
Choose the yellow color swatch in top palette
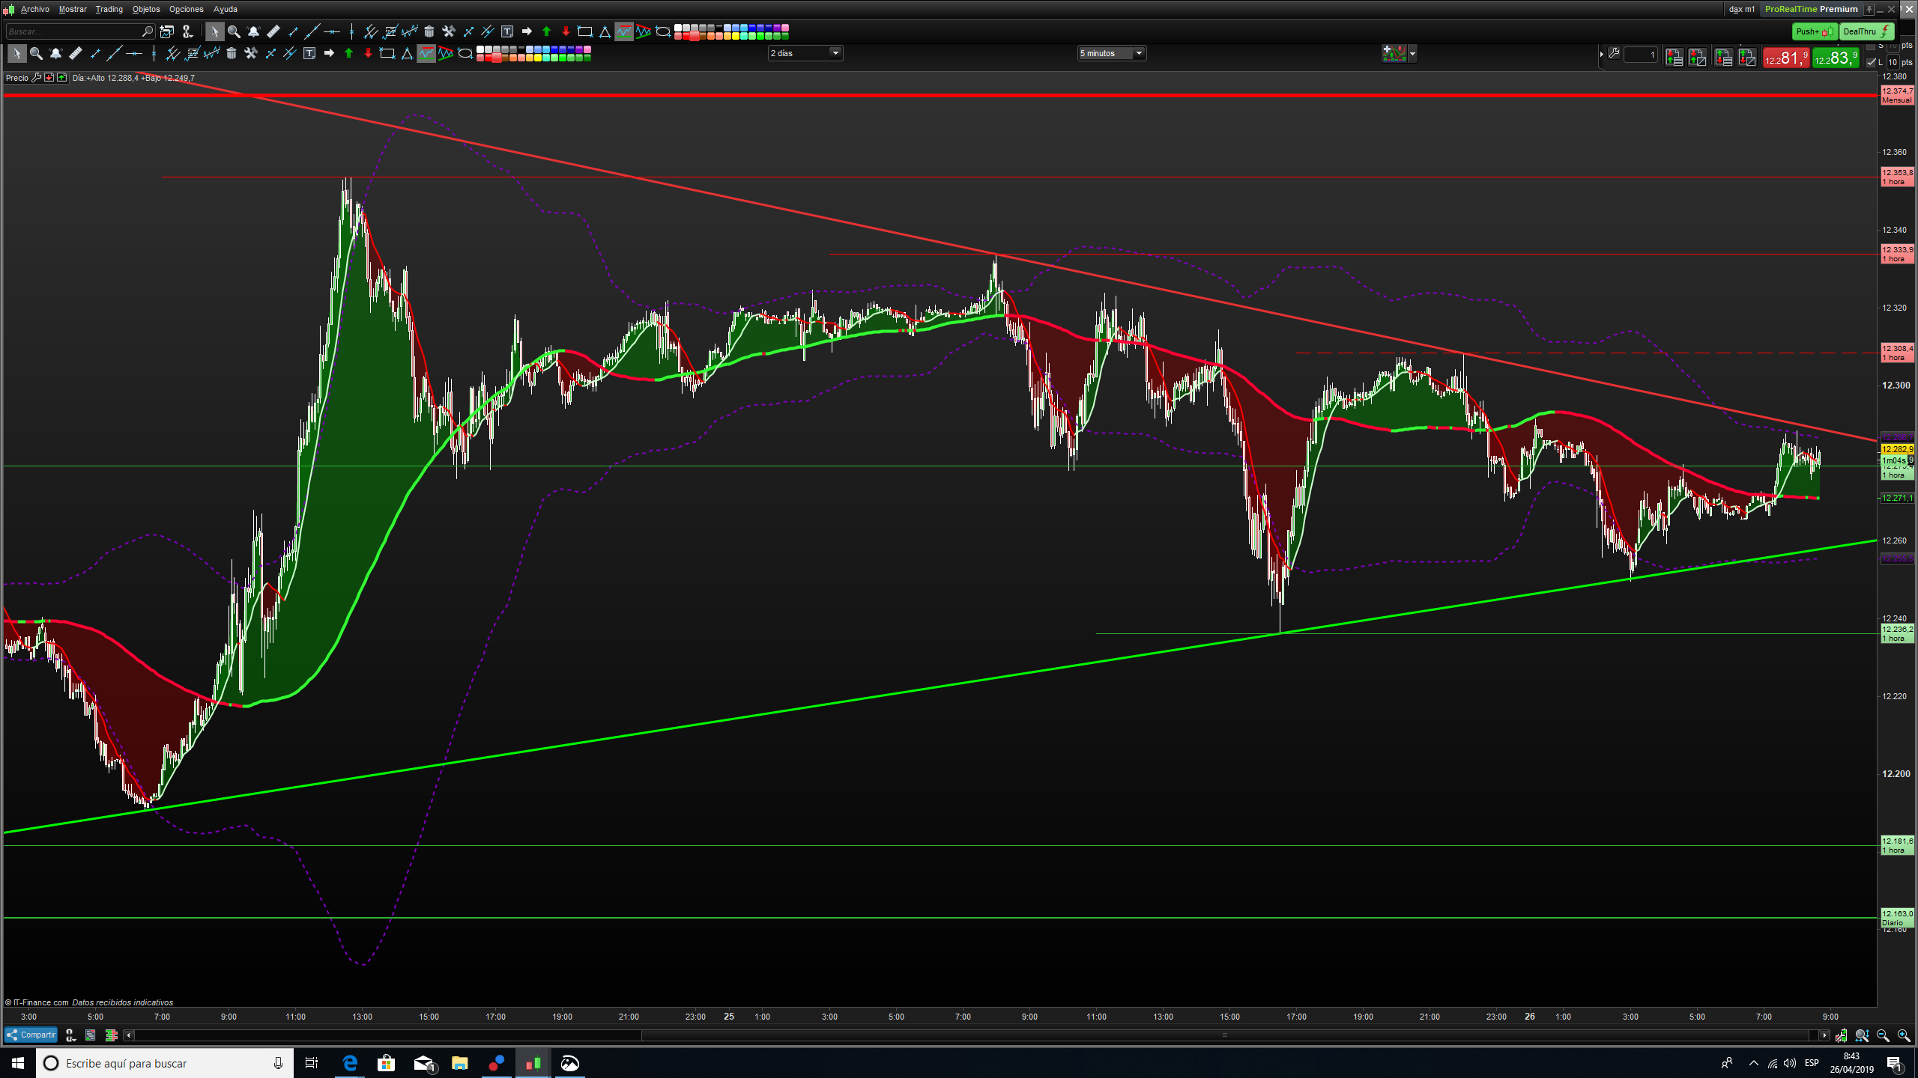point(736,35)
